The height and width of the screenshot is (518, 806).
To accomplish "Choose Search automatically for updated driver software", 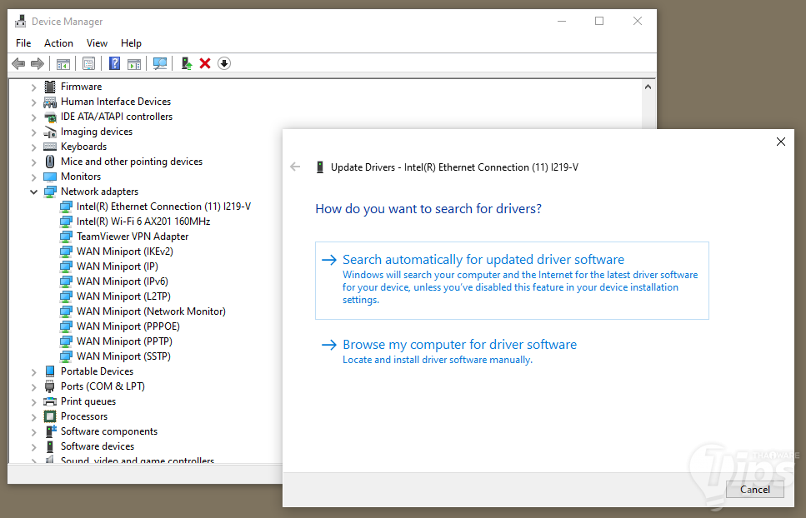I will [x=483, y=260].
